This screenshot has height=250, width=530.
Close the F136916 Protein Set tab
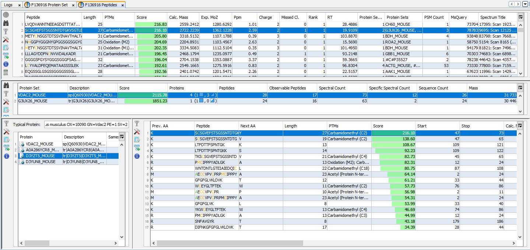73,5
